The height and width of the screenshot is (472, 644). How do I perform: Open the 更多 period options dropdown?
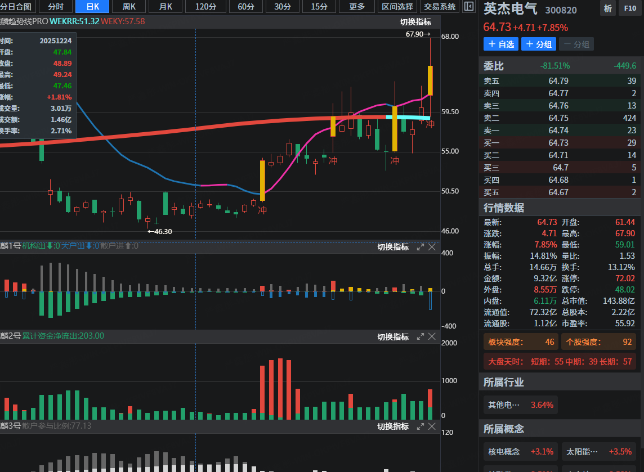pyautogui.click(x=357, y=7)
